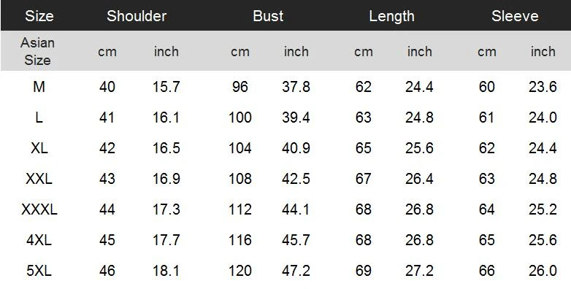The height and width of the screenshot is (289, 571).
Task: Click length inch value 27.2
Action: 419,271
